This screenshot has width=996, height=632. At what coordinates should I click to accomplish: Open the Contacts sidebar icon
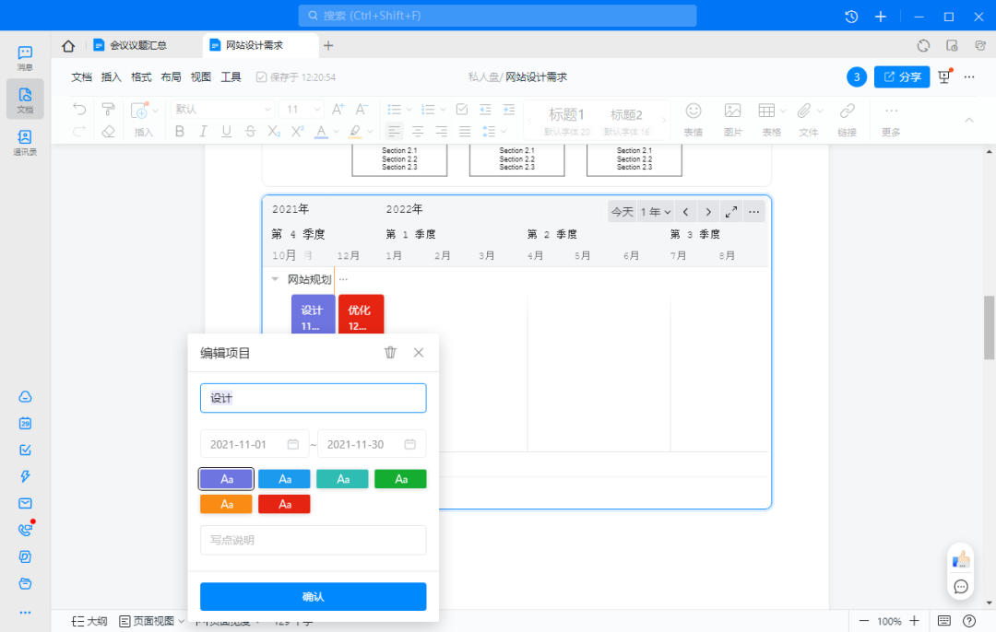coord(25,142)
